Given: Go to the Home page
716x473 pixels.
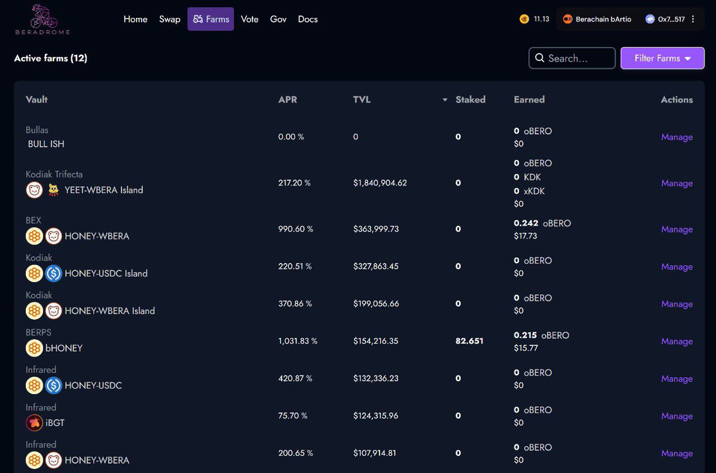Looking at the screenshot, I should 135,19.
